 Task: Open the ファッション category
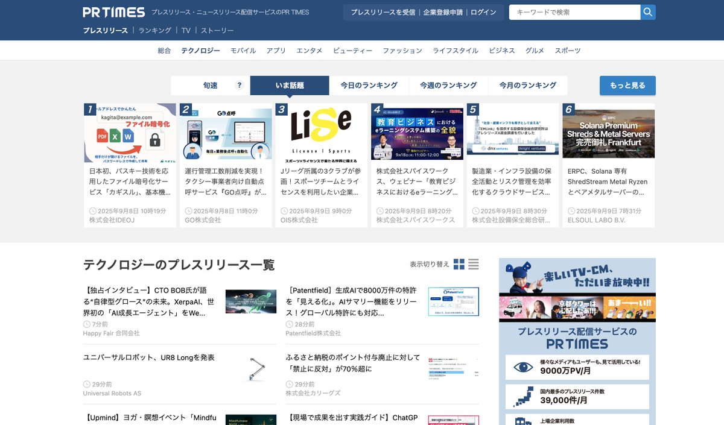(402, 51)
